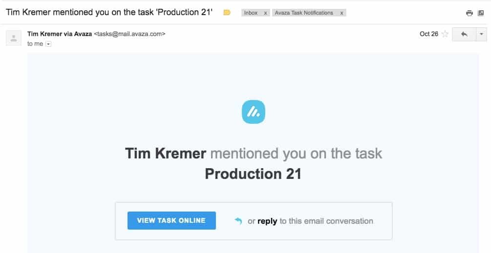Click the Production 21 task title

pos(253,174)
